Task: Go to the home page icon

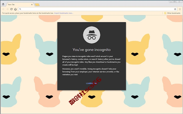Action: (15, 9)
